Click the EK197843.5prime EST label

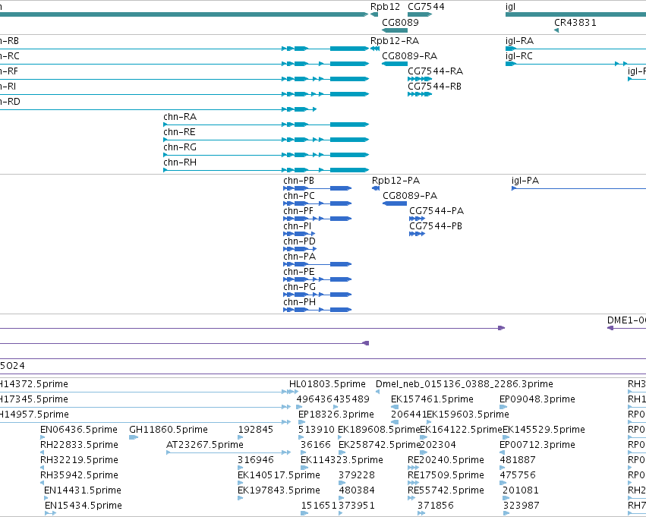click(x=279, y=490)
